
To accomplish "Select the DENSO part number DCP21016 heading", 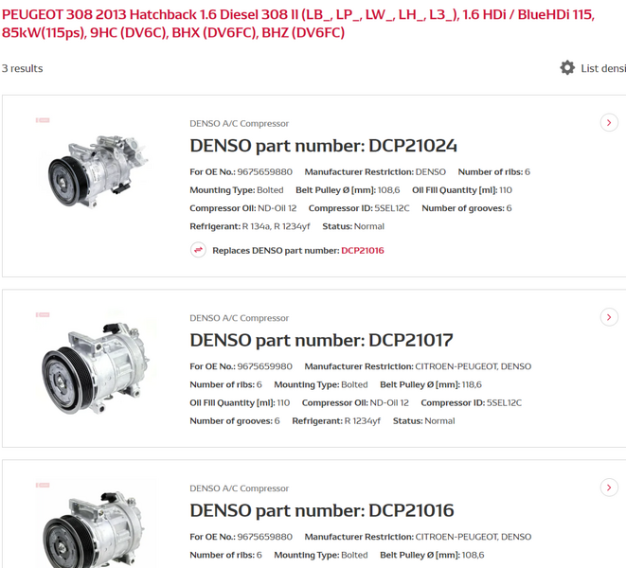I will point(321,510).
